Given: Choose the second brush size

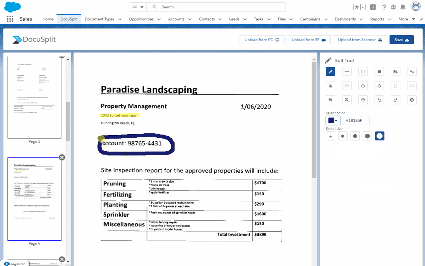Looking at the screenshot, I should click(343, 136).
